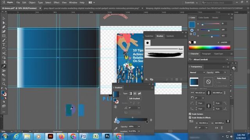Toggle Scale Corners checkbox
The height and width of the screenshot is (140, 250).
pos(190,114)
